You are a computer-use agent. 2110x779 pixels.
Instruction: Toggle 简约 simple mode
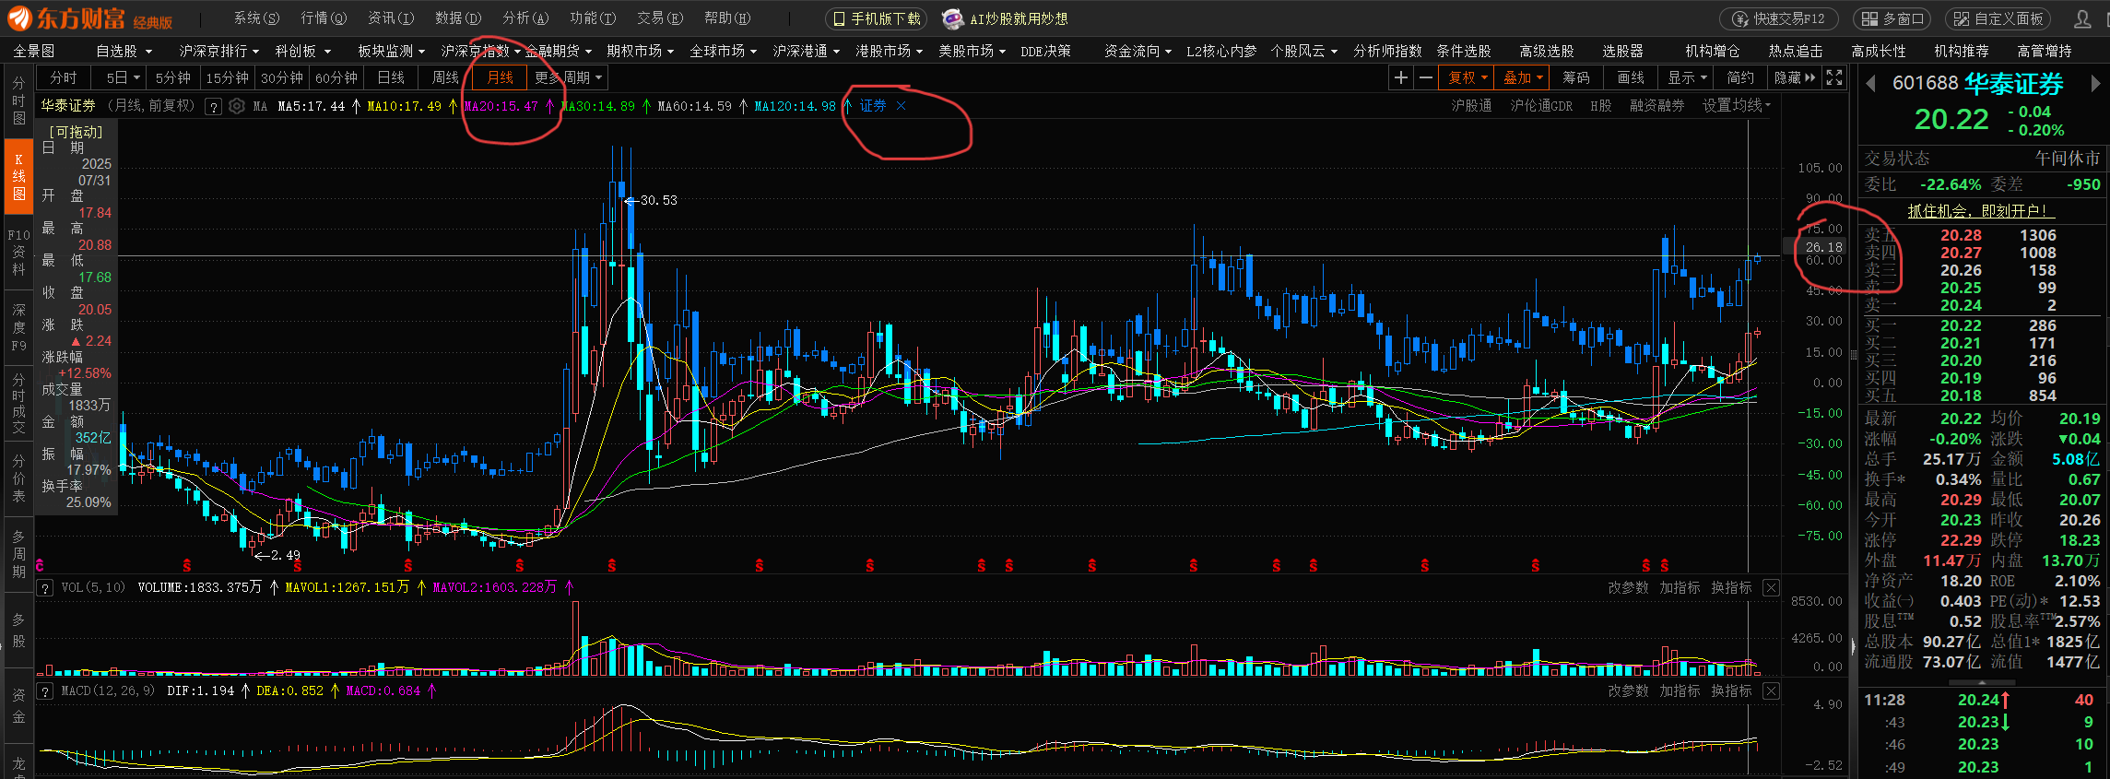[1740, 78]
